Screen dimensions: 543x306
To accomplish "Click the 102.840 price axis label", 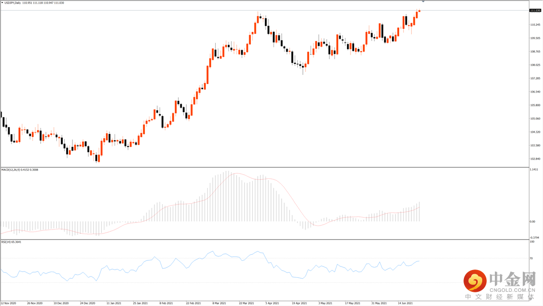I will [535, 159].
